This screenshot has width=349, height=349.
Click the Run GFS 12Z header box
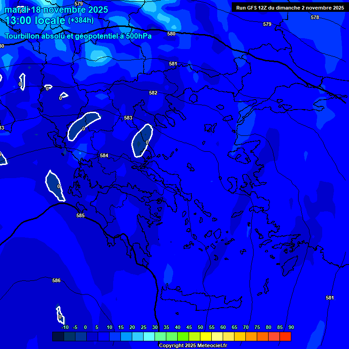coord(289,8)
